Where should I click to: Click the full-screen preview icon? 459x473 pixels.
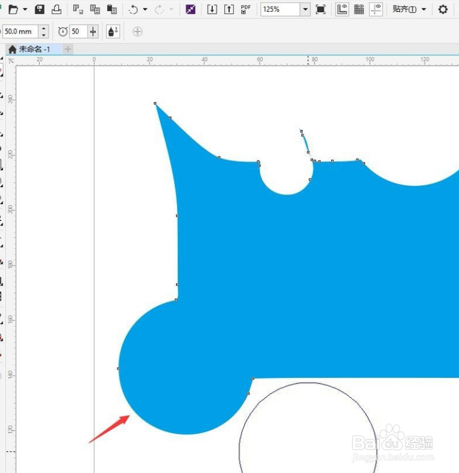(x=321, y=10)
